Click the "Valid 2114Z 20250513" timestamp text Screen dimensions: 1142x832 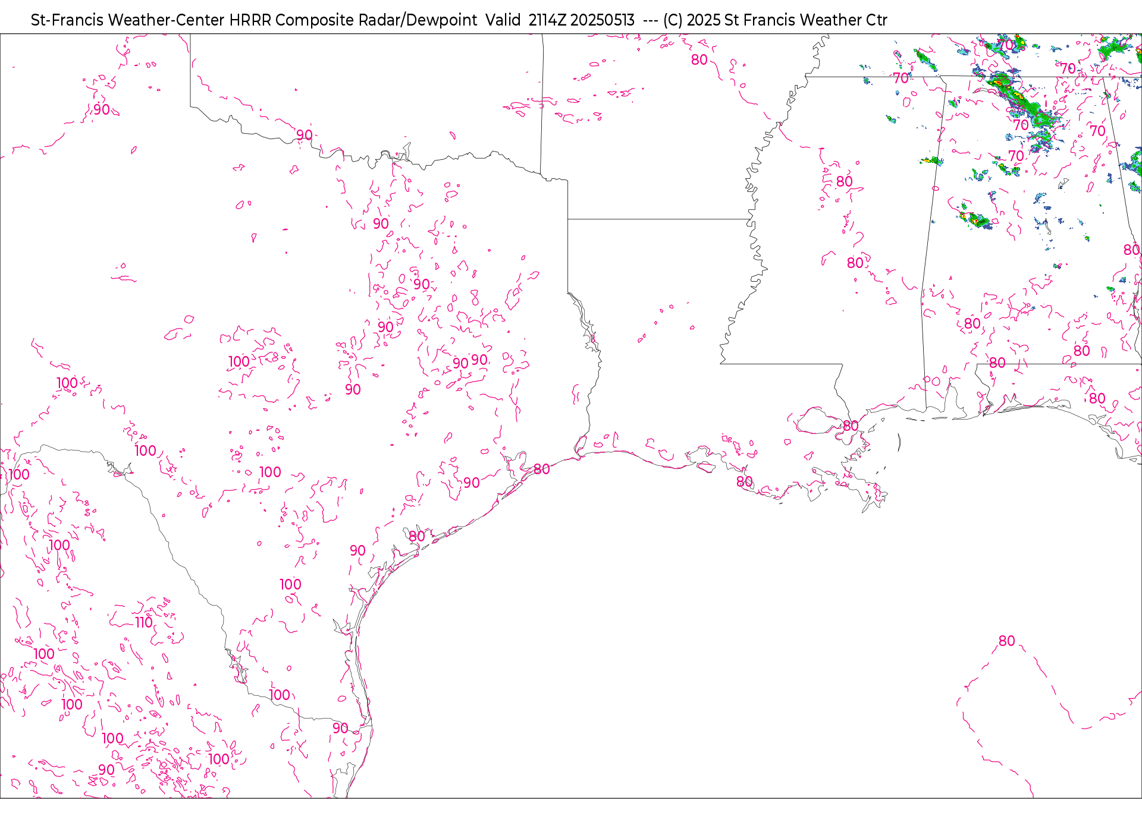click(x=560, y=20)
